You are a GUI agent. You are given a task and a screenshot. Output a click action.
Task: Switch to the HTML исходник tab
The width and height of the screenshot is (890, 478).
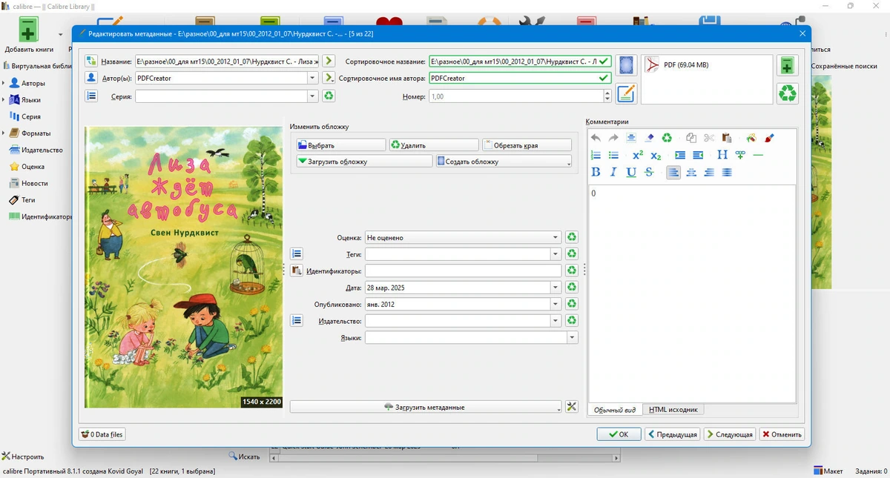673,410
